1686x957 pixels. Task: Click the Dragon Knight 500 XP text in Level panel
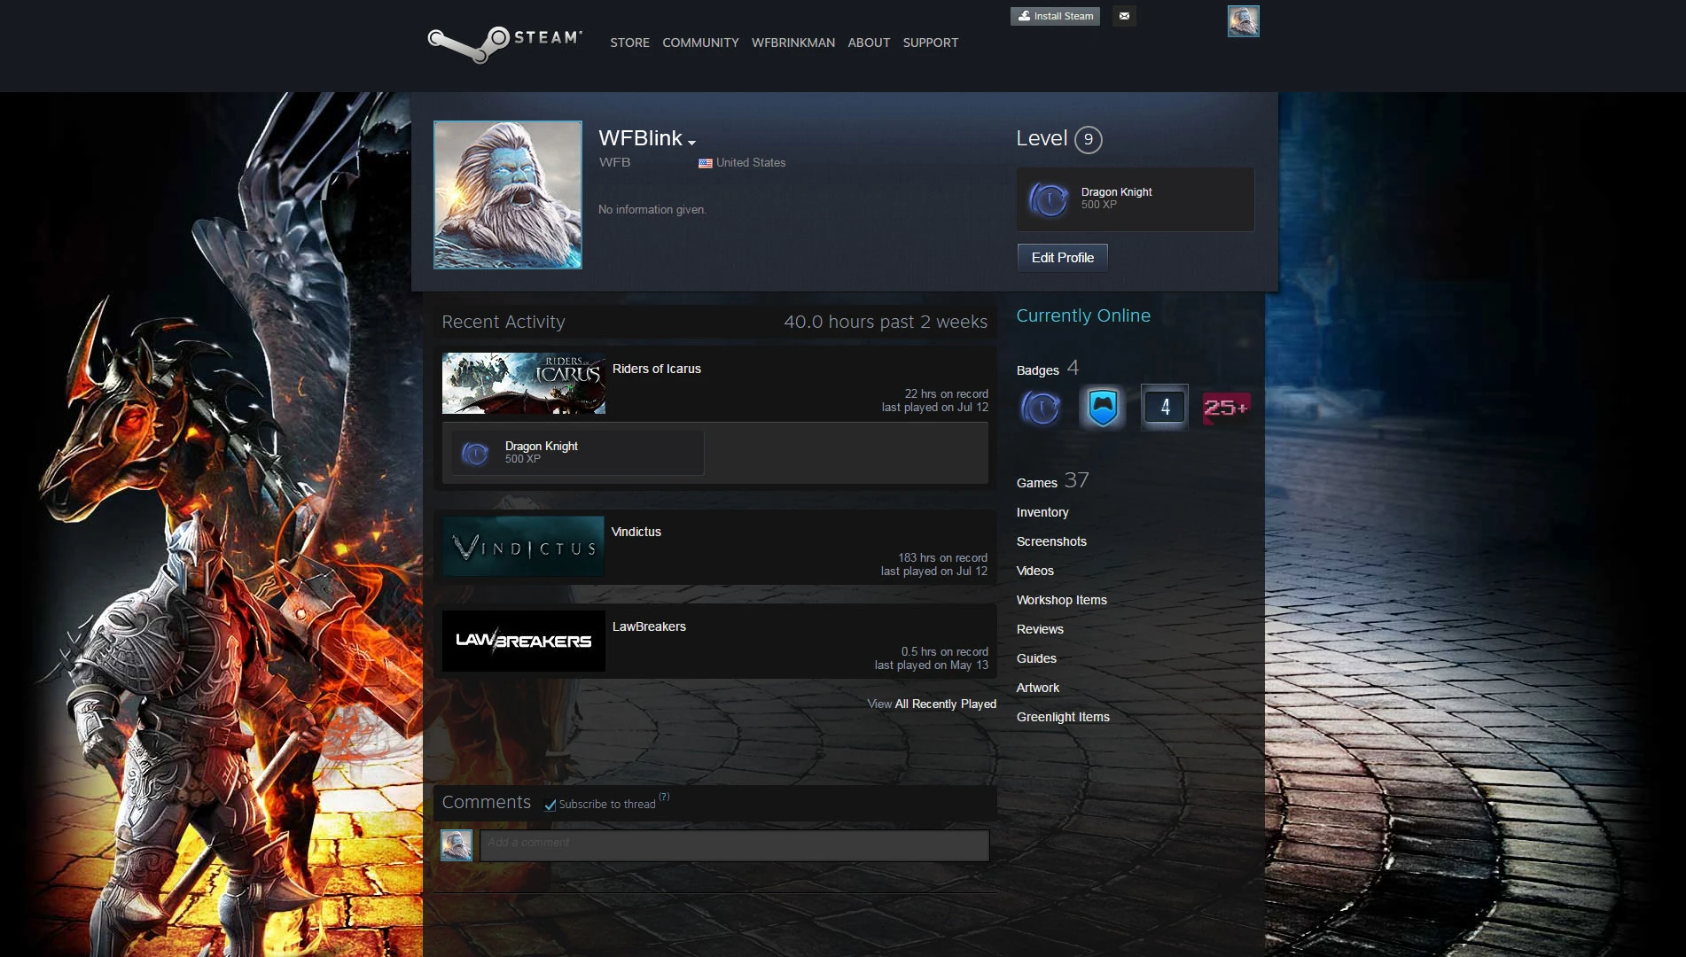click(1116, 198)
